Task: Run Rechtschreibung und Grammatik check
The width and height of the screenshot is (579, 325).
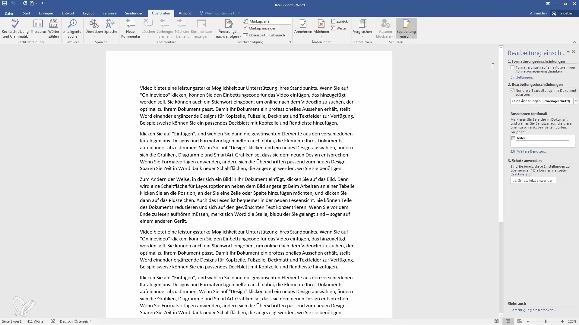Action: pyautogui.click(x=15, y=28)
